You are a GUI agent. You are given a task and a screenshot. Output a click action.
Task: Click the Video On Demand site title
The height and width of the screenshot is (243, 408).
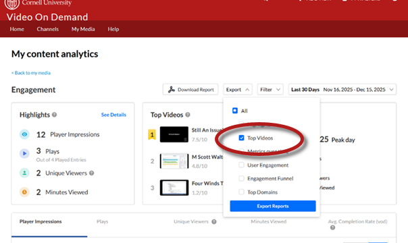[47, 17]
